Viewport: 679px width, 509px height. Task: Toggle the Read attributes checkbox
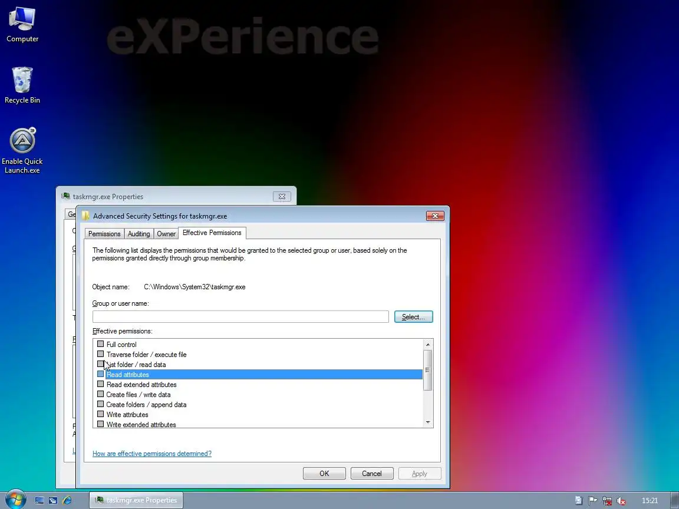click(100, 374)
